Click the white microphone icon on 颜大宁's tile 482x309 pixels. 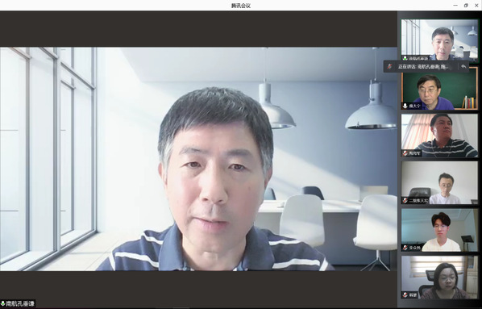tap(405, 106)
